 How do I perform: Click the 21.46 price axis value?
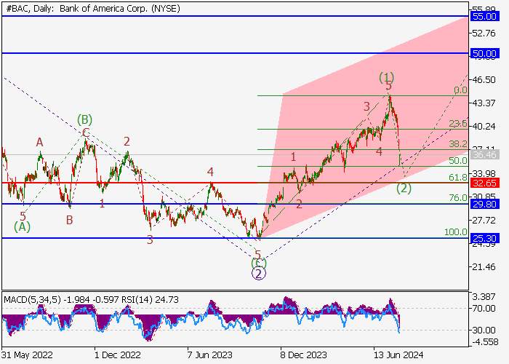pyautogui.click(x=484, y=267)
